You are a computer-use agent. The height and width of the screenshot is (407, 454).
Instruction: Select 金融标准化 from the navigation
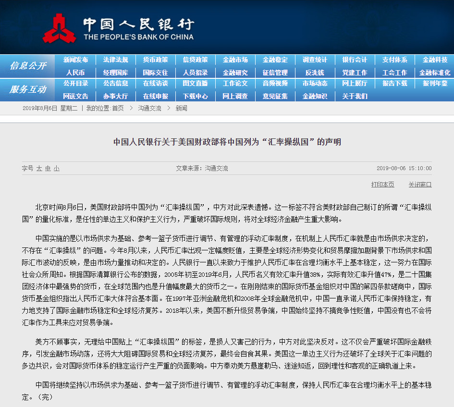tap(434, 73)
